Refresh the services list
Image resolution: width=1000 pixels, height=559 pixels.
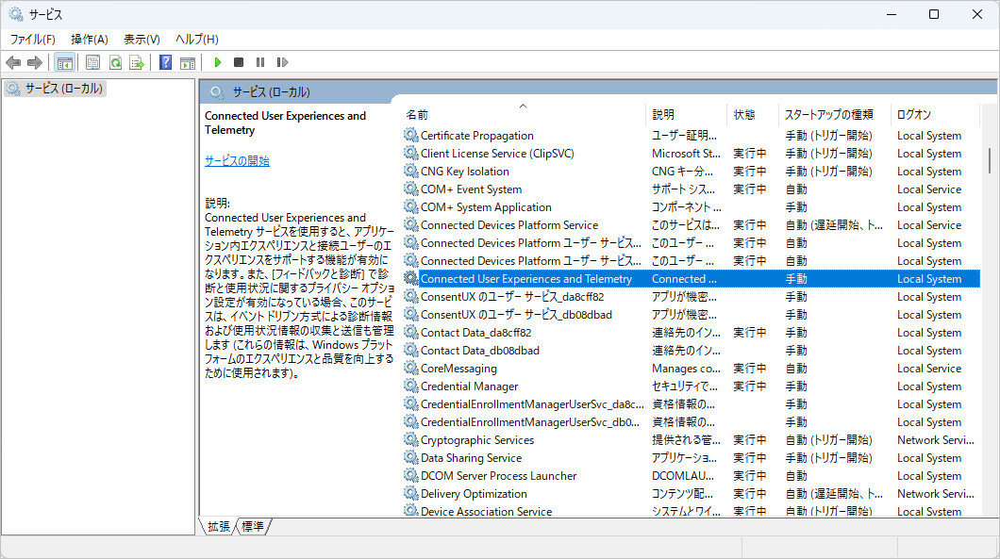[115, 62]
